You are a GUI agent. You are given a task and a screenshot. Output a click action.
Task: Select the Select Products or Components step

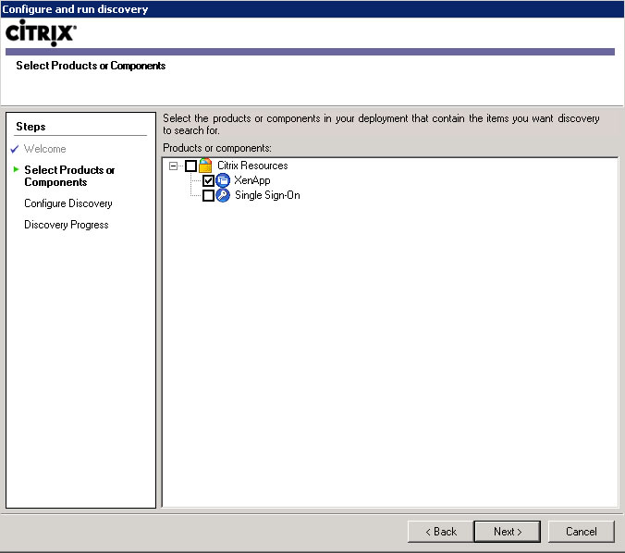click(69, 176)
